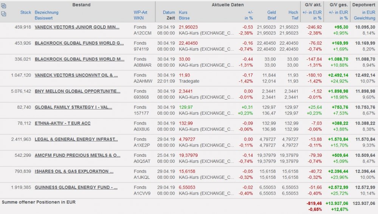Screen dimensions: 378x214
Task: Sort by Kurs column header
Action: (183, 12)
